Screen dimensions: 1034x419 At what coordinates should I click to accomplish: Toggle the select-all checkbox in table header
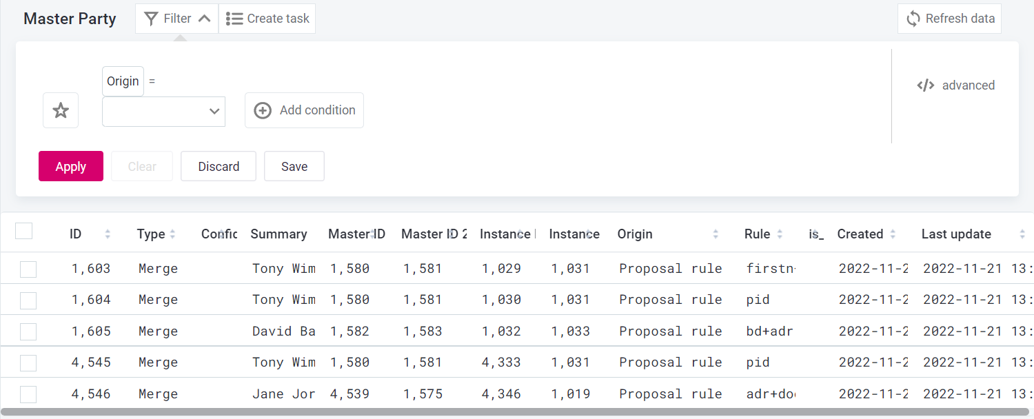coord(23,231)
